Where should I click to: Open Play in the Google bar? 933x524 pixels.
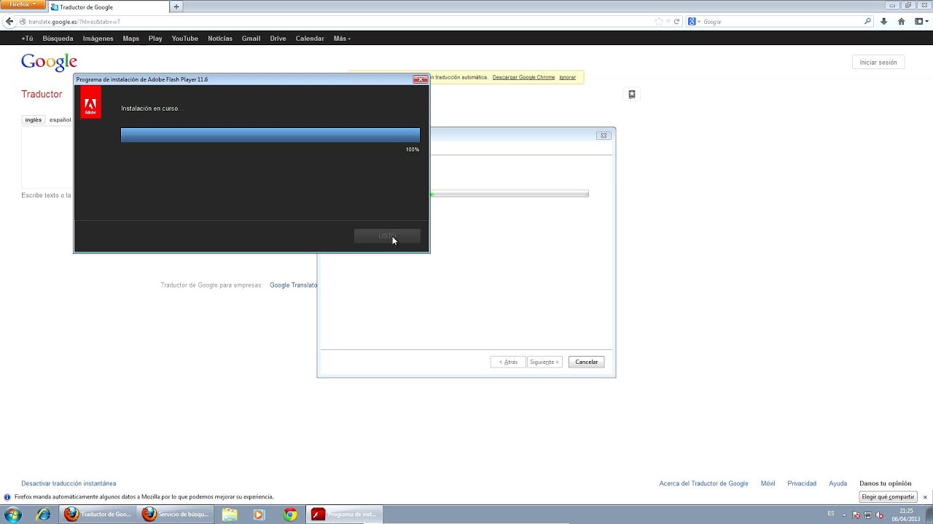tap(155, 39)
